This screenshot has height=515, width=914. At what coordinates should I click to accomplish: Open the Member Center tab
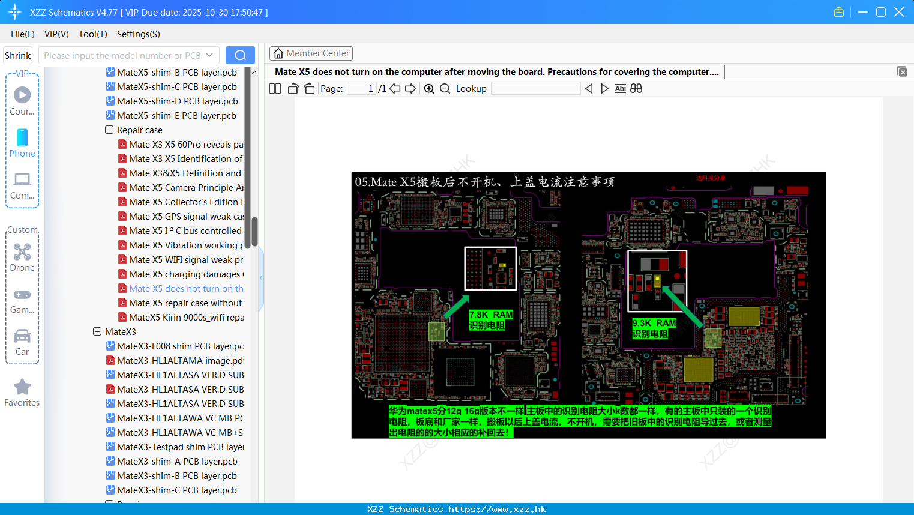tap(311, 53)
